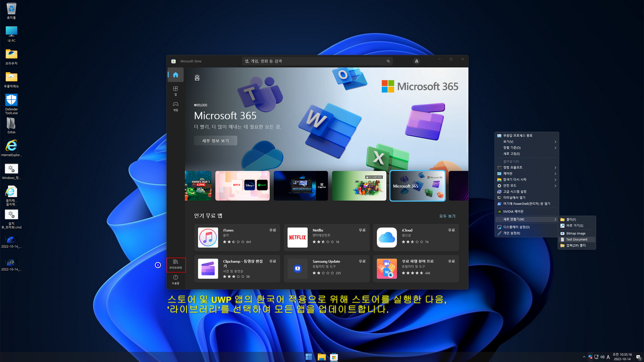
Task: Open the Gaming section in Store sidebar
Action: 176,106
